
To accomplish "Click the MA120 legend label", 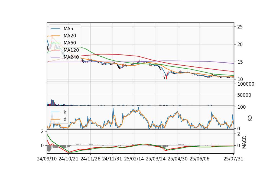I will point(71,50).
